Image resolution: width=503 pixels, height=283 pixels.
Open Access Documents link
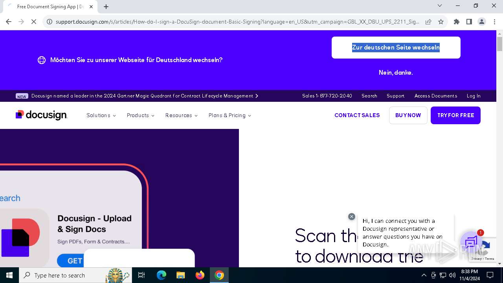[x=436, y=96]
